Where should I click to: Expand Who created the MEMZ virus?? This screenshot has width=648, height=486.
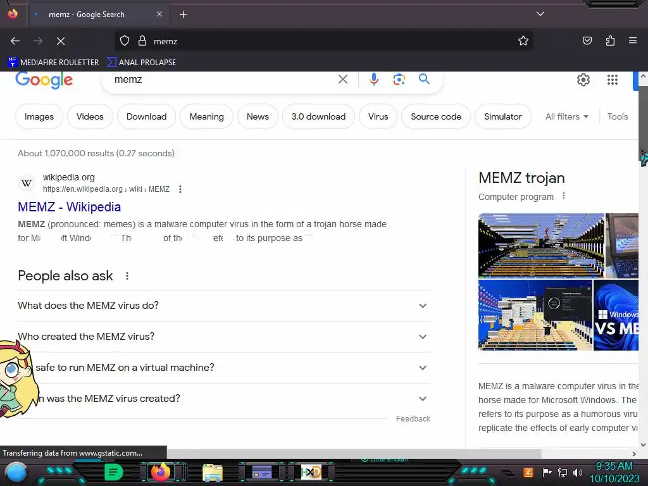224,337
